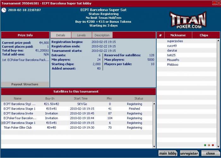Sort satellites by Buy-In column
The image size is (221, 158).
point(50,99)
